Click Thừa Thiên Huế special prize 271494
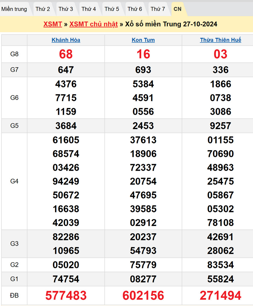The image size is (253, 306). coord(221,296)
